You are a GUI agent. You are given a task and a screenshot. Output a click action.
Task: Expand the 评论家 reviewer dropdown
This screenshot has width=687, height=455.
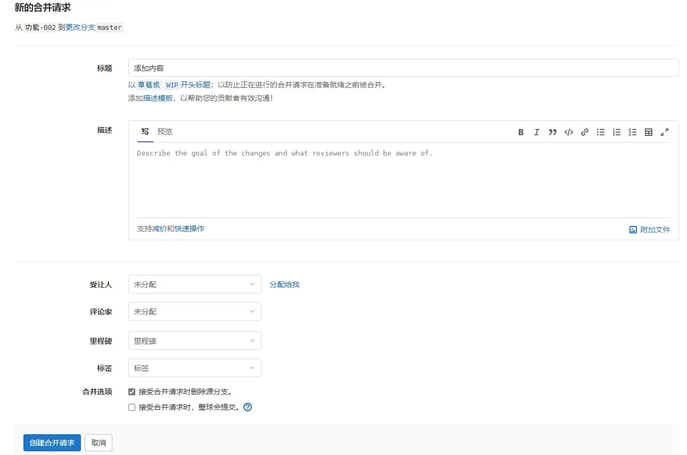click(194, 312)
